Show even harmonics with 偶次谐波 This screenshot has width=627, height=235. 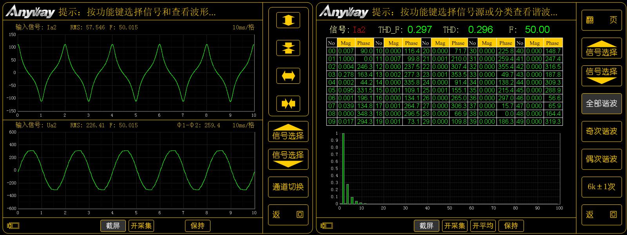(x=601, y=159)
